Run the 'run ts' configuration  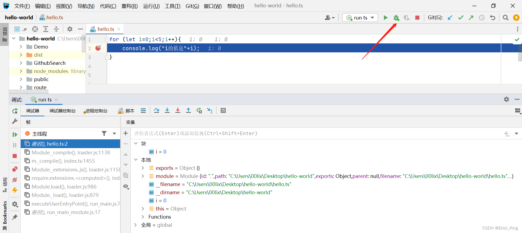pyautogui.click(x=386, y=18)
